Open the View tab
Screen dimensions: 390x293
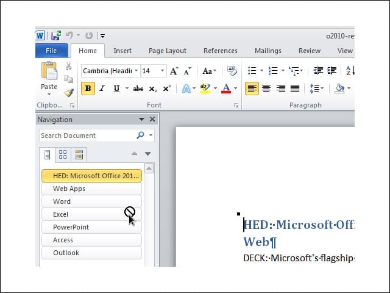345,51
